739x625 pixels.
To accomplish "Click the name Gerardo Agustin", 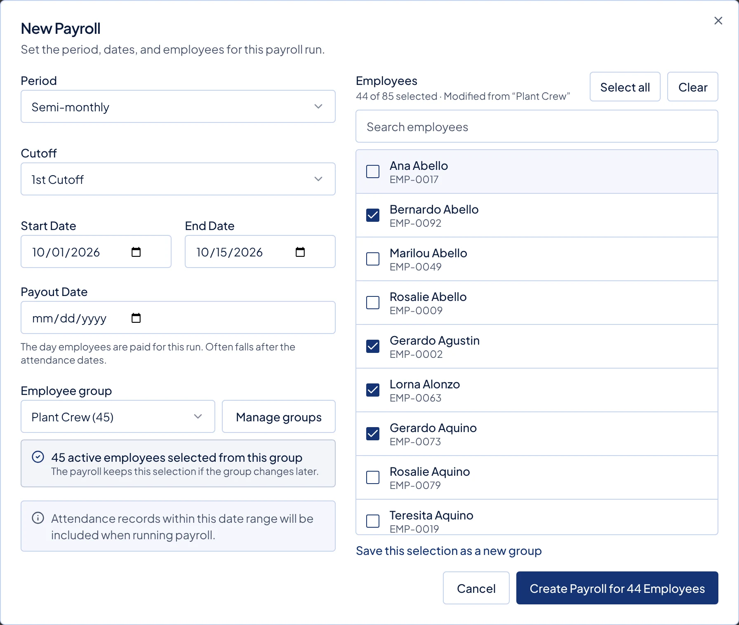I will (x=435, y=341).
